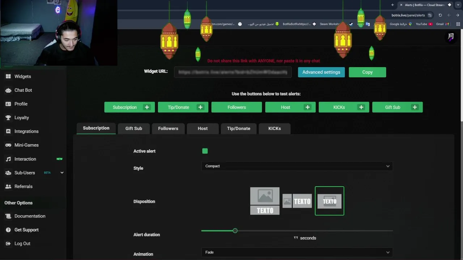Open Widgets from the sidebar
This screenshot has width=463, height=260.
coord(22,77)
